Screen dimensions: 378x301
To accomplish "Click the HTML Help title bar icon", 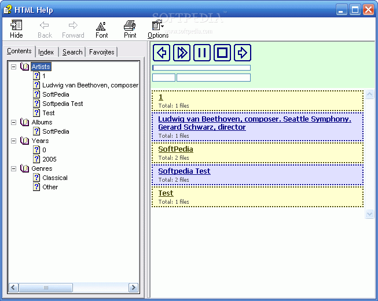I will (x=8, y=10).
